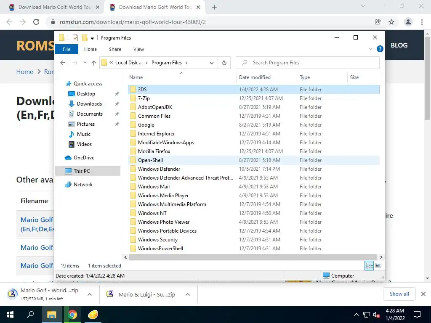The width and height of the screenshot is (431, 323).
Task: Select Quick access in navigation pane
Action: pos(88,84)
